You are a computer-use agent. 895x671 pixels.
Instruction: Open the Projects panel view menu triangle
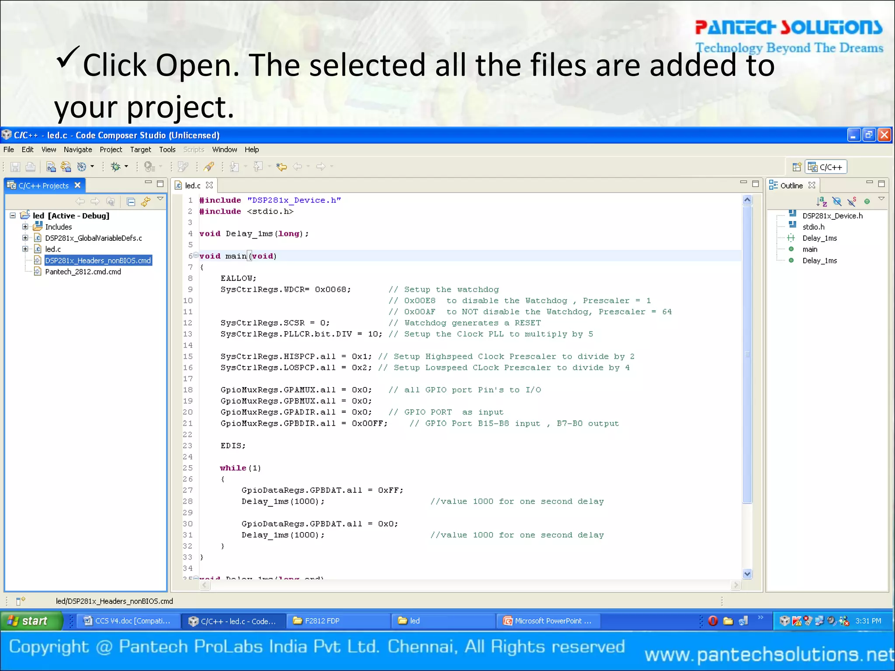160,199
